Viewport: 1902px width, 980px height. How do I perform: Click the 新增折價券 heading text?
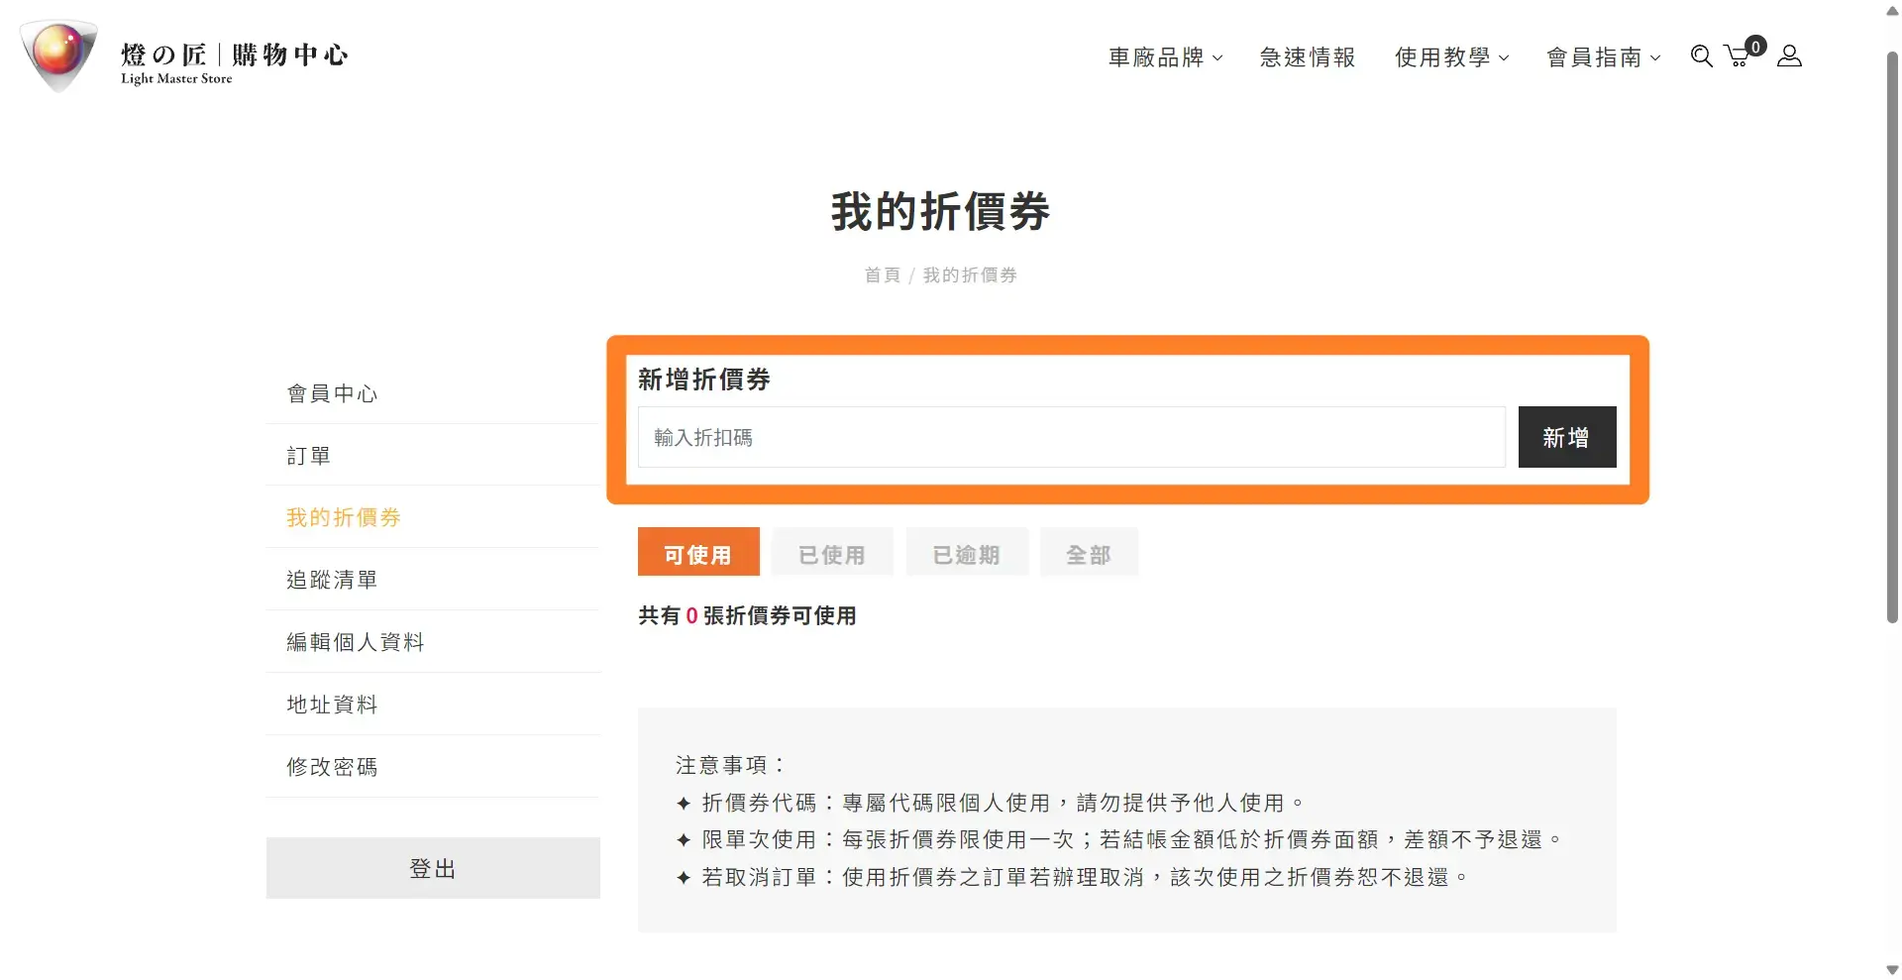pos(704,380)
